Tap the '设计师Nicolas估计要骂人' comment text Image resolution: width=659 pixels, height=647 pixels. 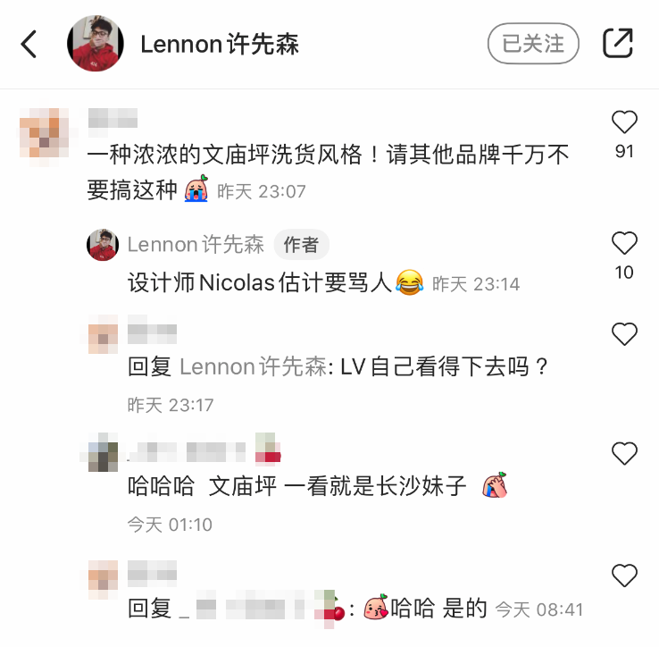pos(261,282)
